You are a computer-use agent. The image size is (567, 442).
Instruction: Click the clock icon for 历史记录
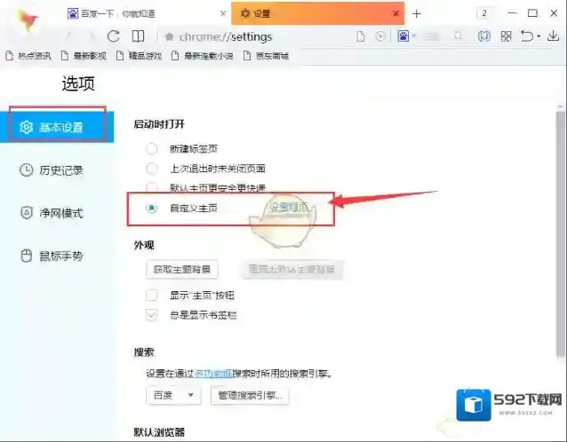pyautogui.click(x=27, y=170)
